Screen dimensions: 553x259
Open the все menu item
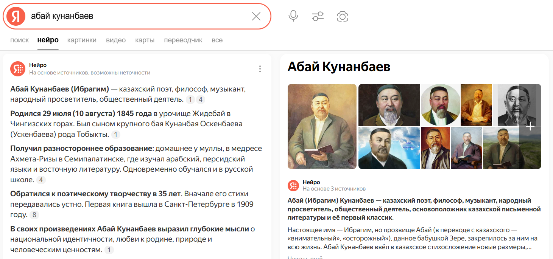pyautogui.click(x=217, y=40)
